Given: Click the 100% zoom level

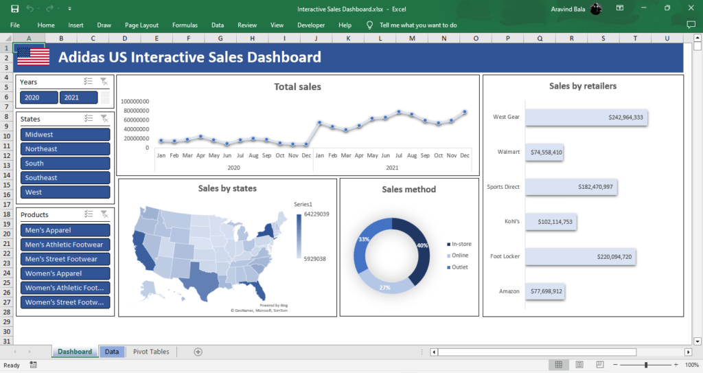Looking at the screenshot, I should click(x=692, y=365).
